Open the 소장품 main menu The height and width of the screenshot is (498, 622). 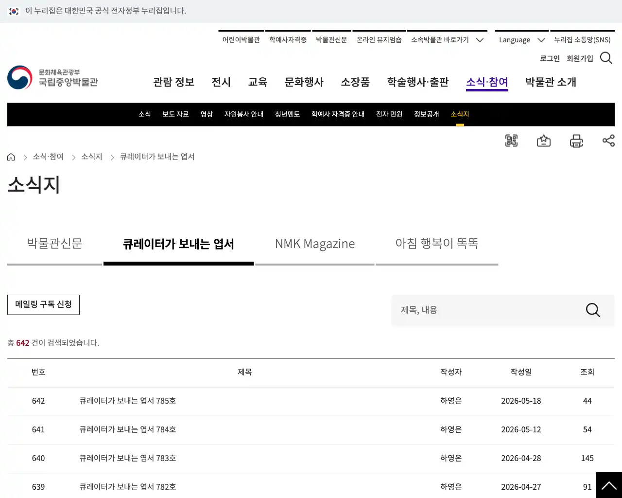pos(355,82)
